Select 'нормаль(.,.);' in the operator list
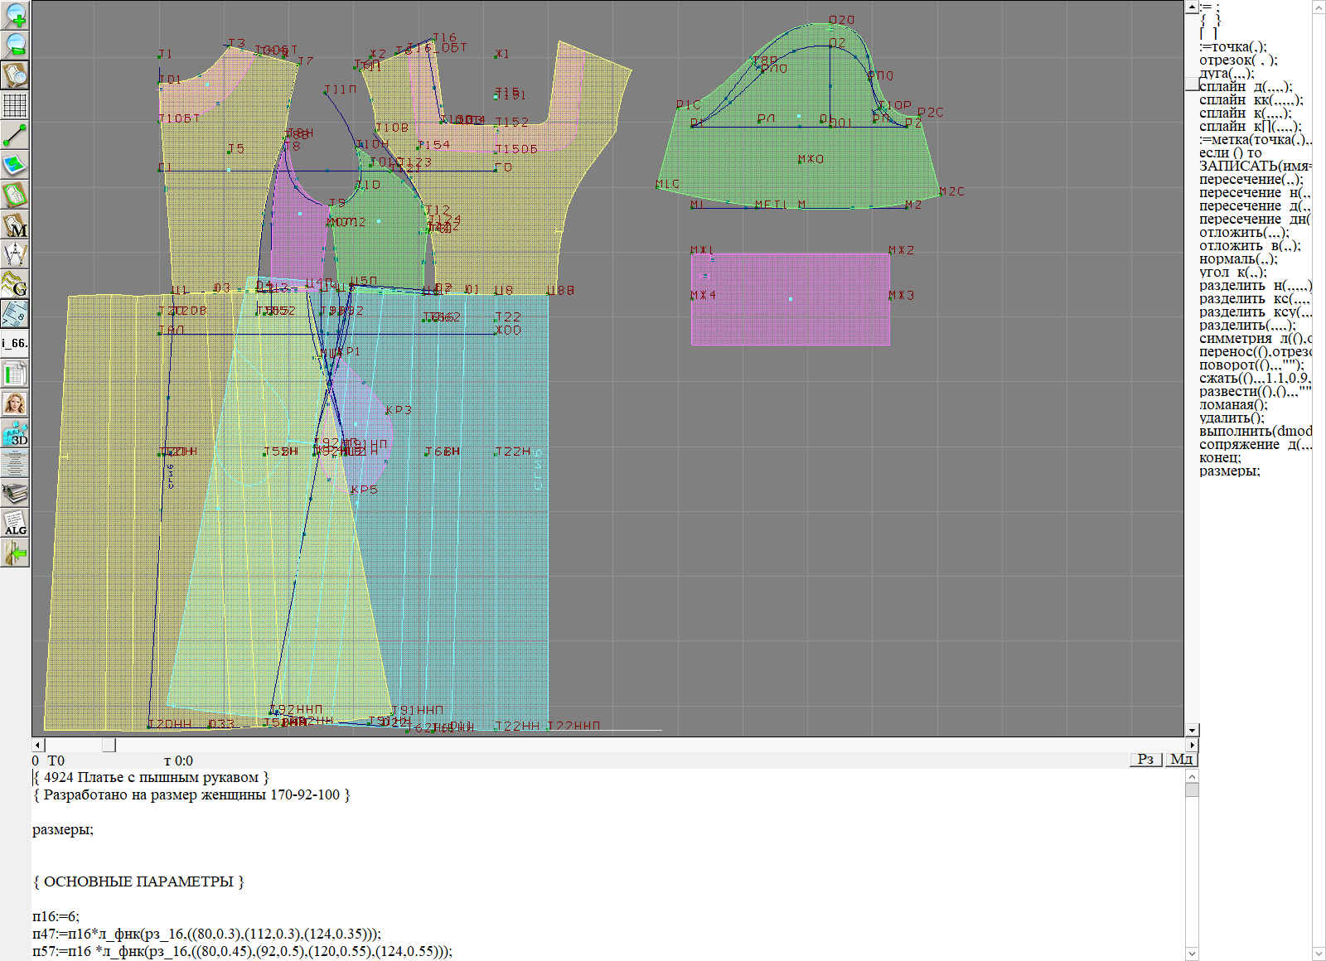 [1238, 258]
